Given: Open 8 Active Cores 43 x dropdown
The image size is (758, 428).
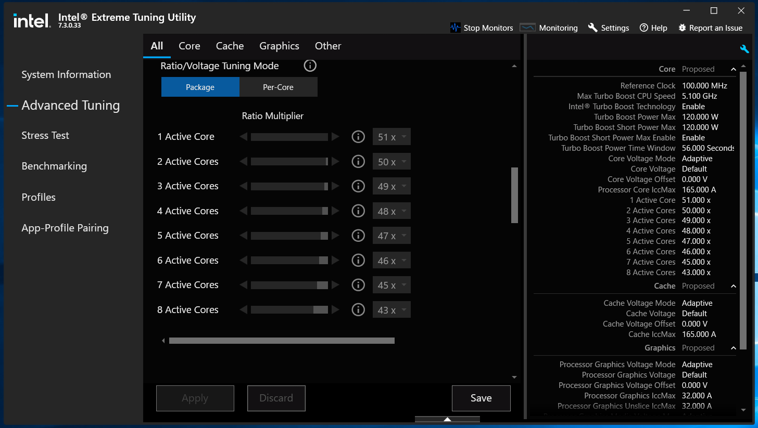Looking at the screenshot, I should (391, 310).
